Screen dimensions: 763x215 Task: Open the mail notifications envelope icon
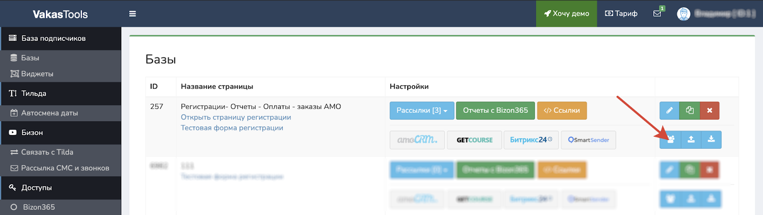pyautogui.click(x=657, y=14)
